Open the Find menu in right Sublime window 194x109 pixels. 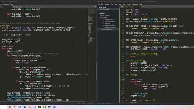[112, 4]
